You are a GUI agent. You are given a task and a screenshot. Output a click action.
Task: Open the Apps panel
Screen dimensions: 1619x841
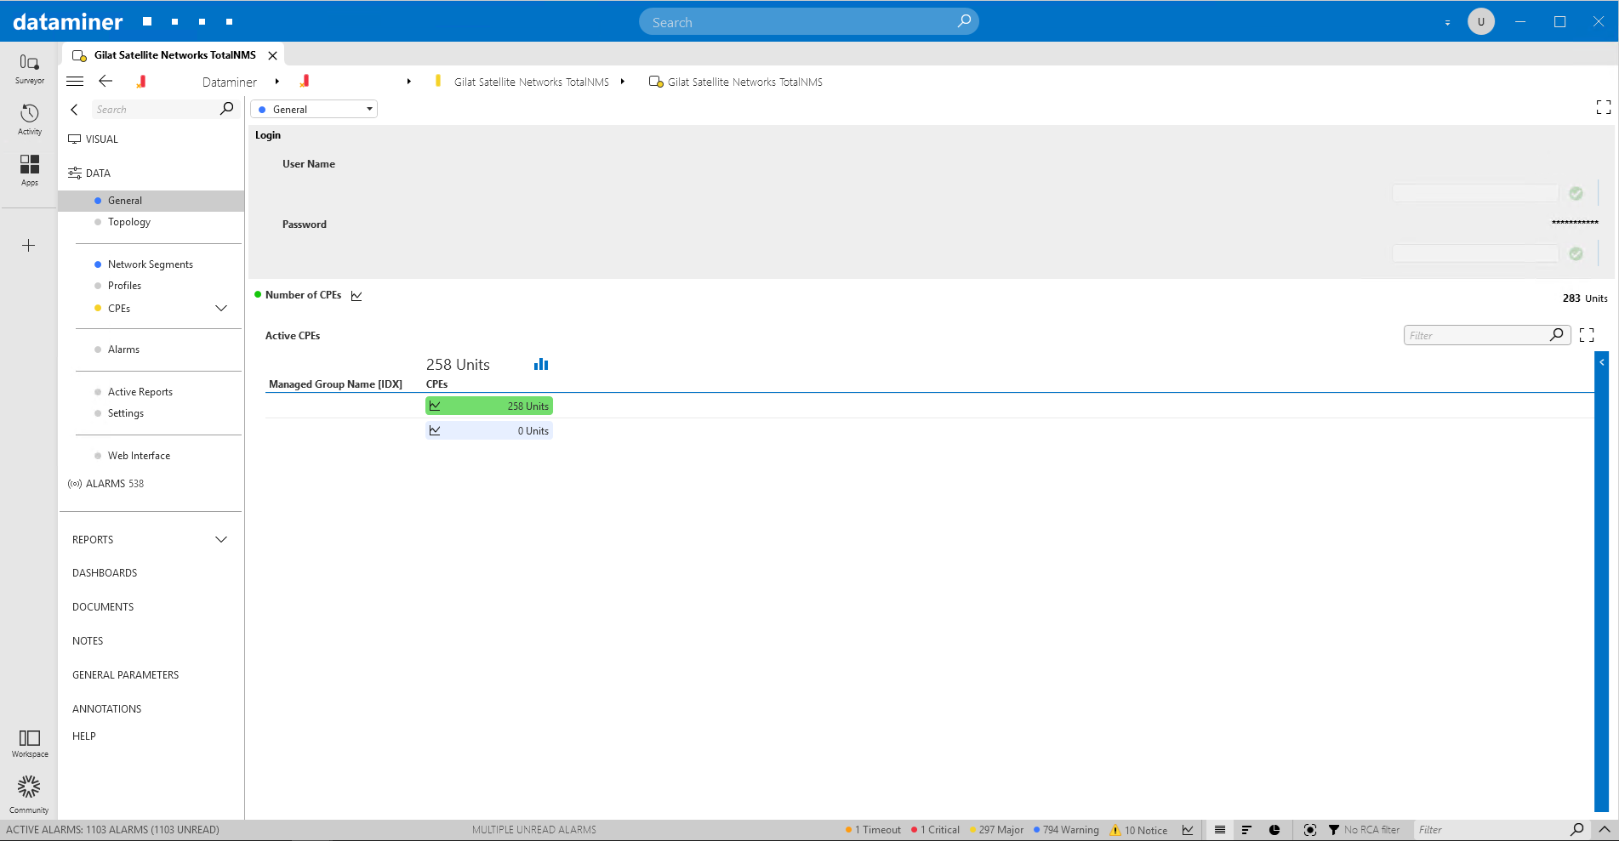pos(29,170)
